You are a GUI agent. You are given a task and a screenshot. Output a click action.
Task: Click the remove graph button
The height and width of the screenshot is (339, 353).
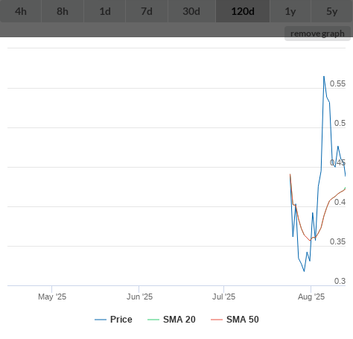(x=317, y=34)
